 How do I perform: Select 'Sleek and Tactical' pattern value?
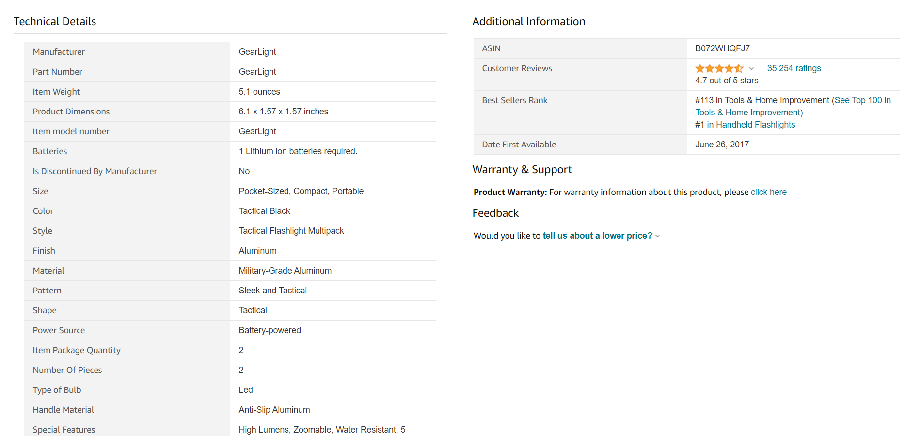272,291
